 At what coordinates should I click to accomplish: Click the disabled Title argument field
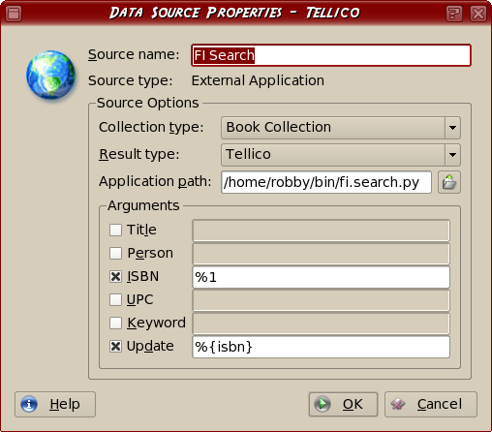(322, 231)
